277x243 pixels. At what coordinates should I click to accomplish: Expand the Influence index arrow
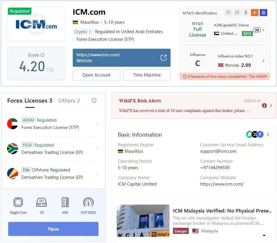tap(264, 61)
